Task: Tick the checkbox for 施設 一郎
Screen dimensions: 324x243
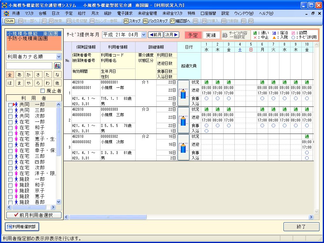Action: (x=10, y=179)
